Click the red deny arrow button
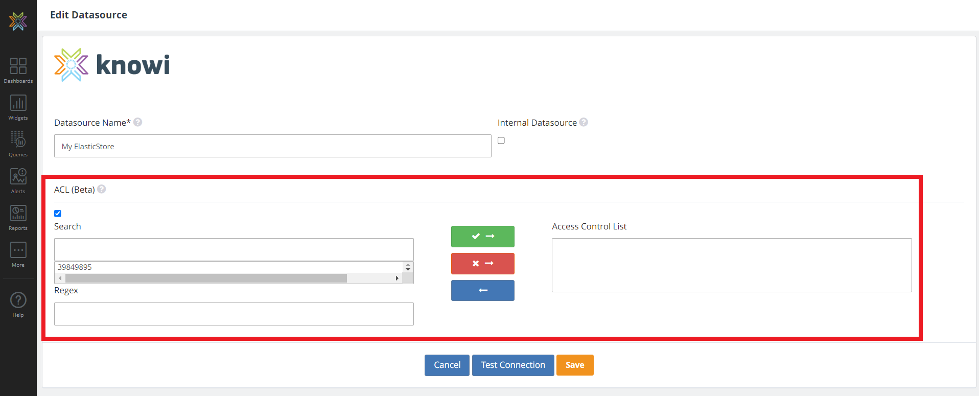This screenshot has height=396, width=979. point(482,263)
